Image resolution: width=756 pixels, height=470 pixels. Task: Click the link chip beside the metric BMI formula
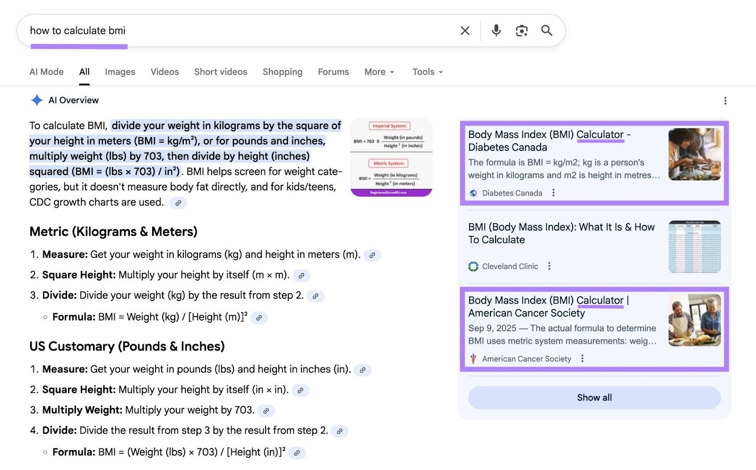pyautogui.click(x=258, y=317)
